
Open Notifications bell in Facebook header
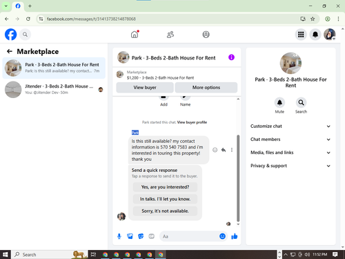click(x=315, y=35)
